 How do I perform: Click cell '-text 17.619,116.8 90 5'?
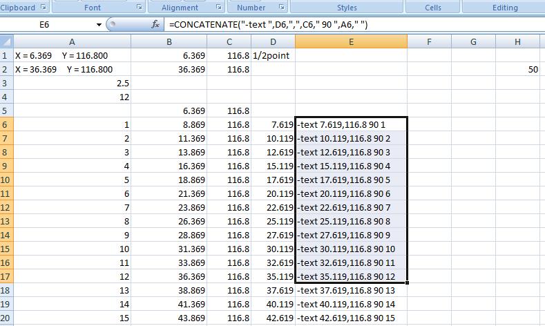click(x=351, y=180)
